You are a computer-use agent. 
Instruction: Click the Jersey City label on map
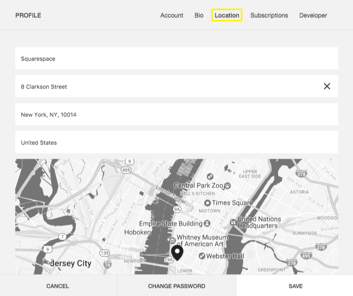click(70, 263)
